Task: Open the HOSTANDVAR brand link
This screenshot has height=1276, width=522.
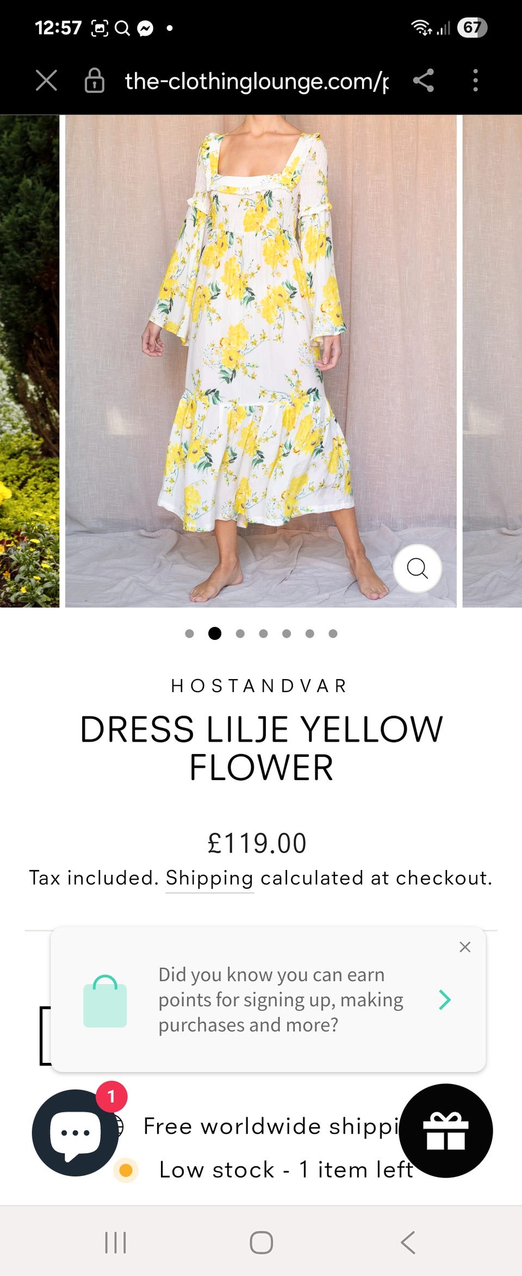Action: coord(259,686)
